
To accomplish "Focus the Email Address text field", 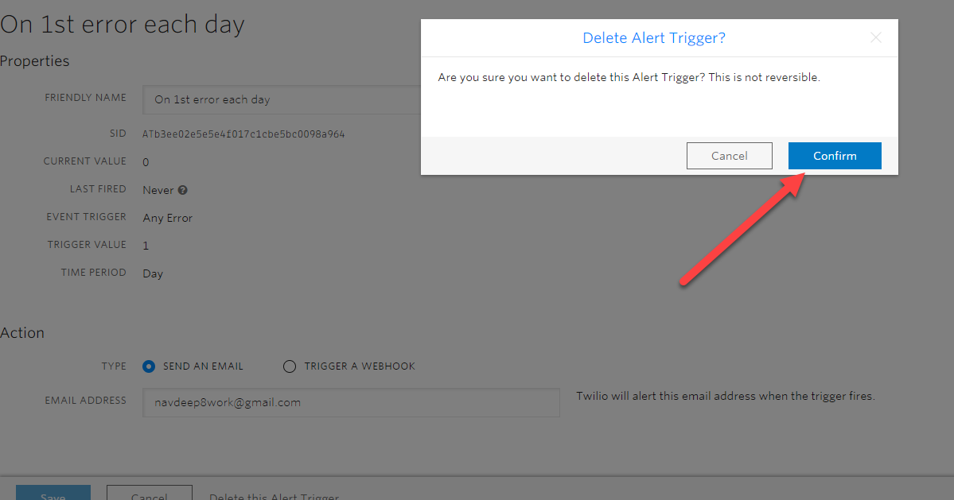I will [350, 402].
